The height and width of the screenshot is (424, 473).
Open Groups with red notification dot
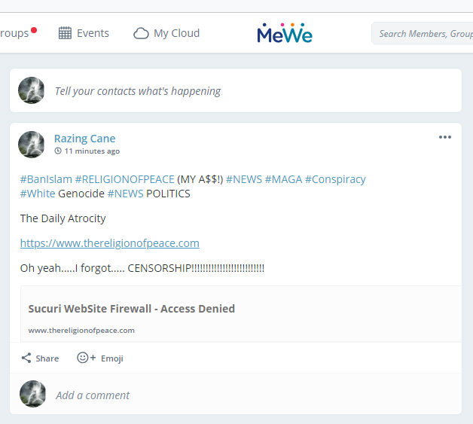click(x=18, y=32)
